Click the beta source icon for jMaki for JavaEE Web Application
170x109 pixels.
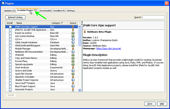tap(73, 30)
